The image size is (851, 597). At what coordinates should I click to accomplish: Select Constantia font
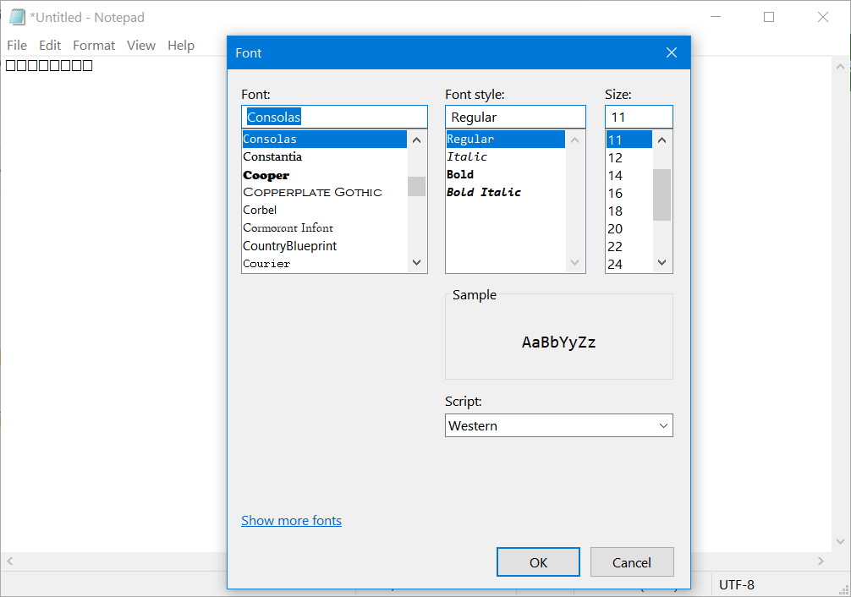coord(325,156)
